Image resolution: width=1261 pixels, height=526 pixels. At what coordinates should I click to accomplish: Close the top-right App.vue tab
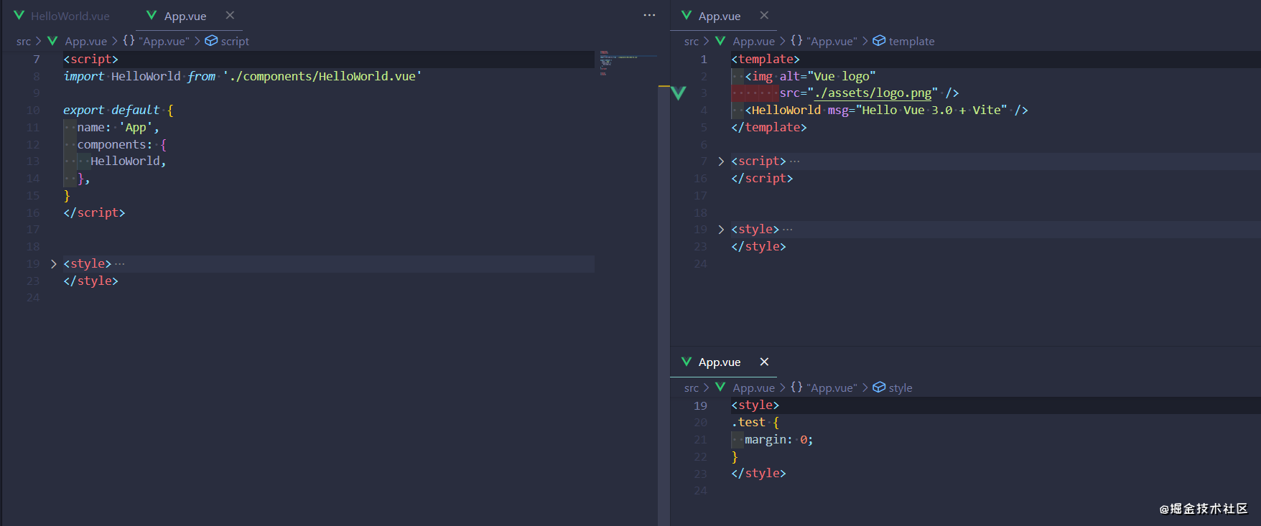[764, 15]
